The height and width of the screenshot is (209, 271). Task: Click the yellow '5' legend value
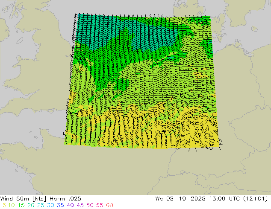(4, 205)
